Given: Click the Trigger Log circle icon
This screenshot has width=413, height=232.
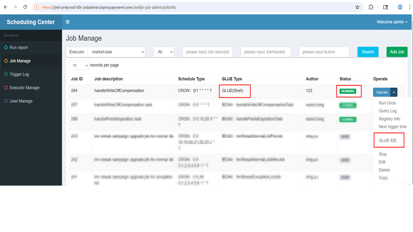Looking at the screenshot, I should coord(6,74).
